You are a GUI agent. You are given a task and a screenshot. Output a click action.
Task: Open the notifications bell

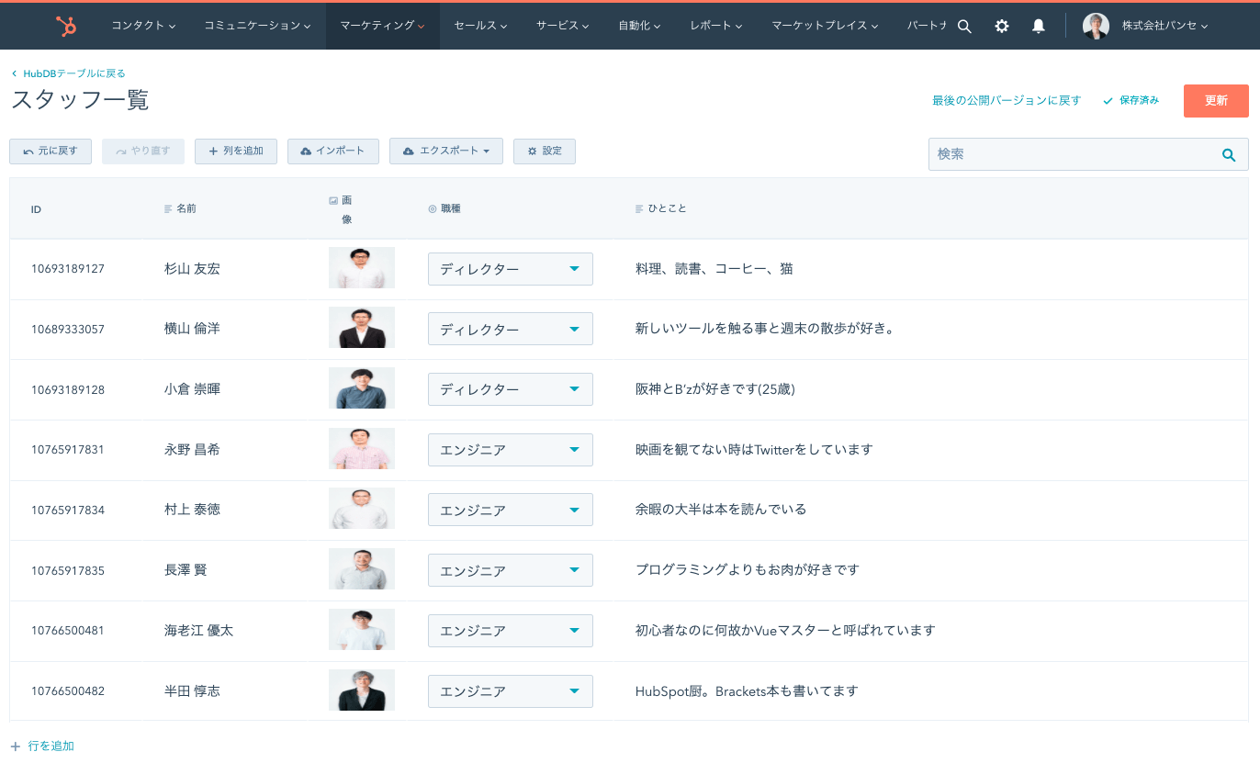[1039, 26]
